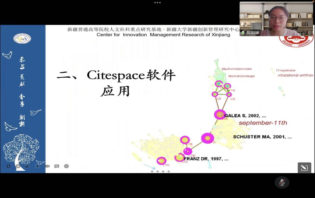Open the slide toolbar more options
315x198 pixels.
point(66,166)
